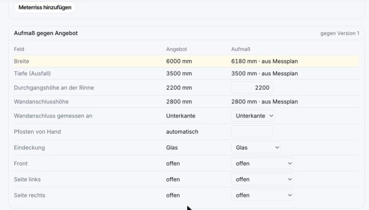Click the Seite links Angebot value offen
The image size is (369, 210).
click(173, 179)
